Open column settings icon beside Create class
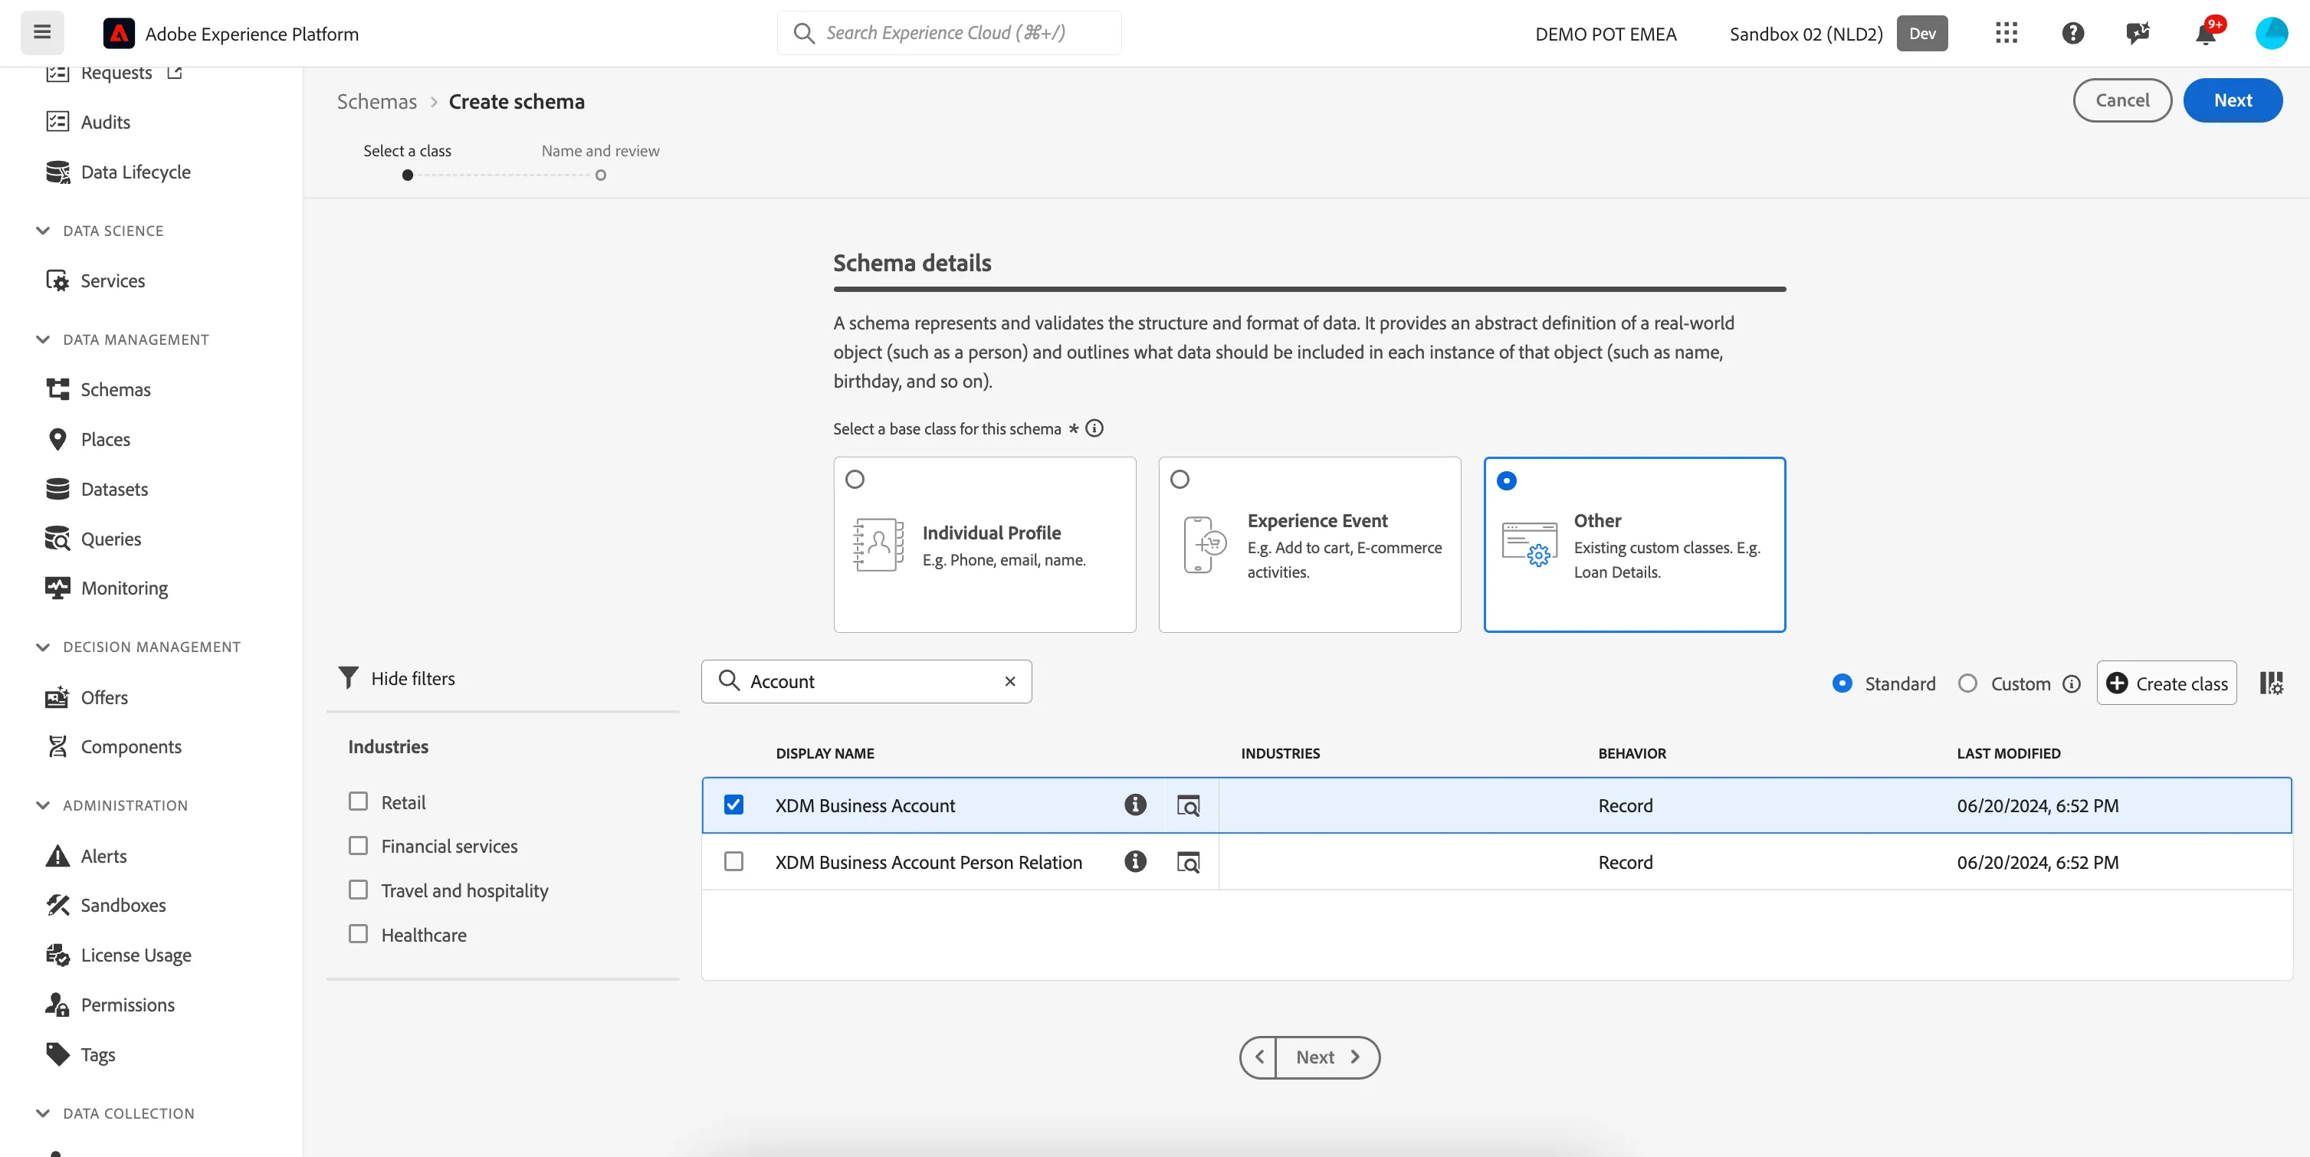The image size is (2310, 1157). (x=2271, y=683)
